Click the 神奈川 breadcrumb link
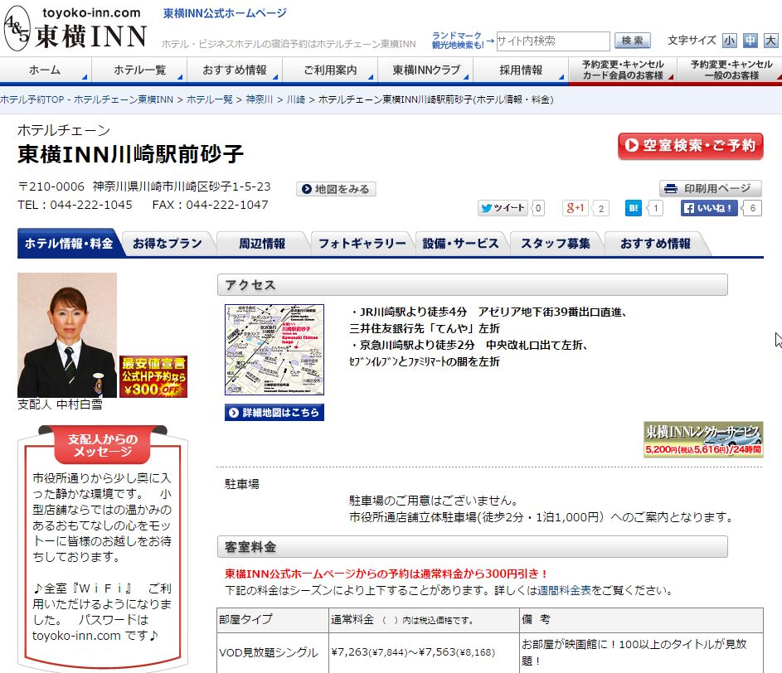Screen dimensions: 782x673 point(260,99)
